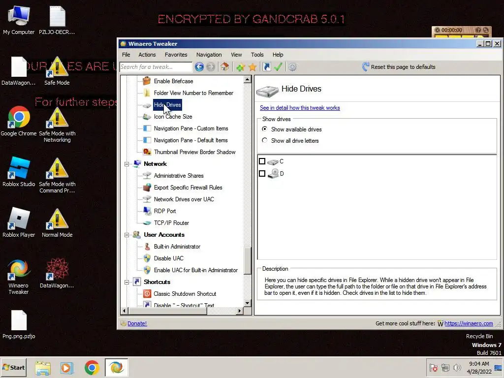The image size is (504, 378).
Task: Select RDP Port tweak
Action: click(x=165, y=211)
